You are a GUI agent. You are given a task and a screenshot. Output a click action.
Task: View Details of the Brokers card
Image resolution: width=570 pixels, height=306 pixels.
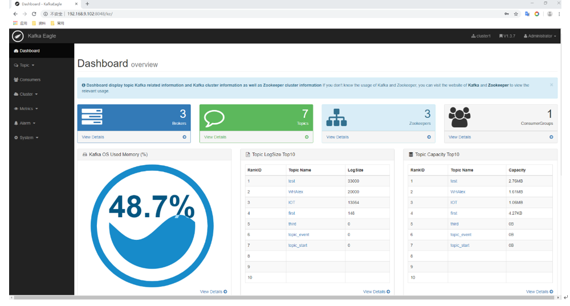(93, 137)
